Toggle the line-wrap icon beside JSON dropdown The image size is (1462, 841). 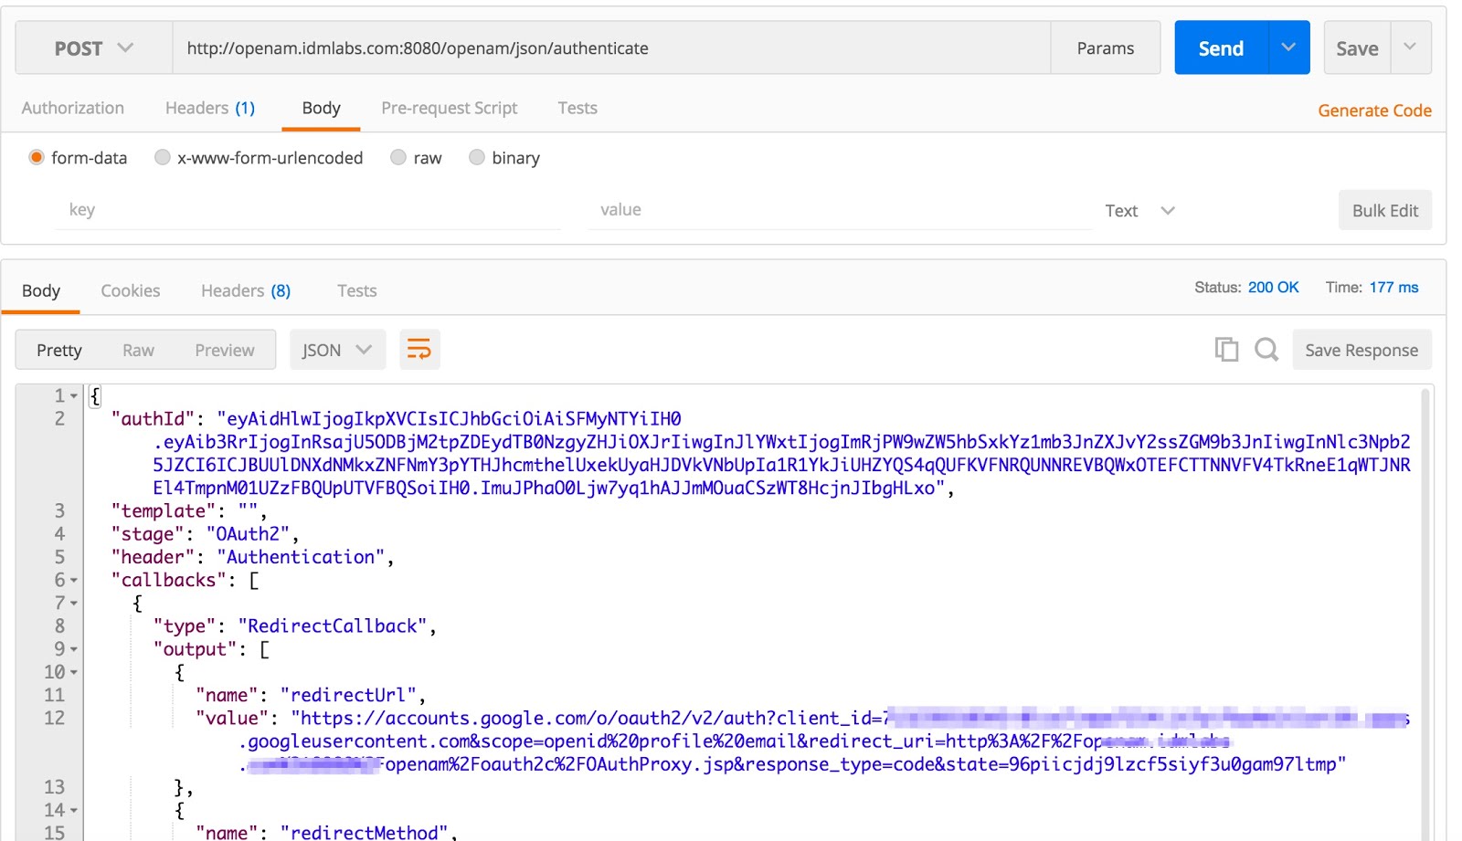[x=418, y=349]
